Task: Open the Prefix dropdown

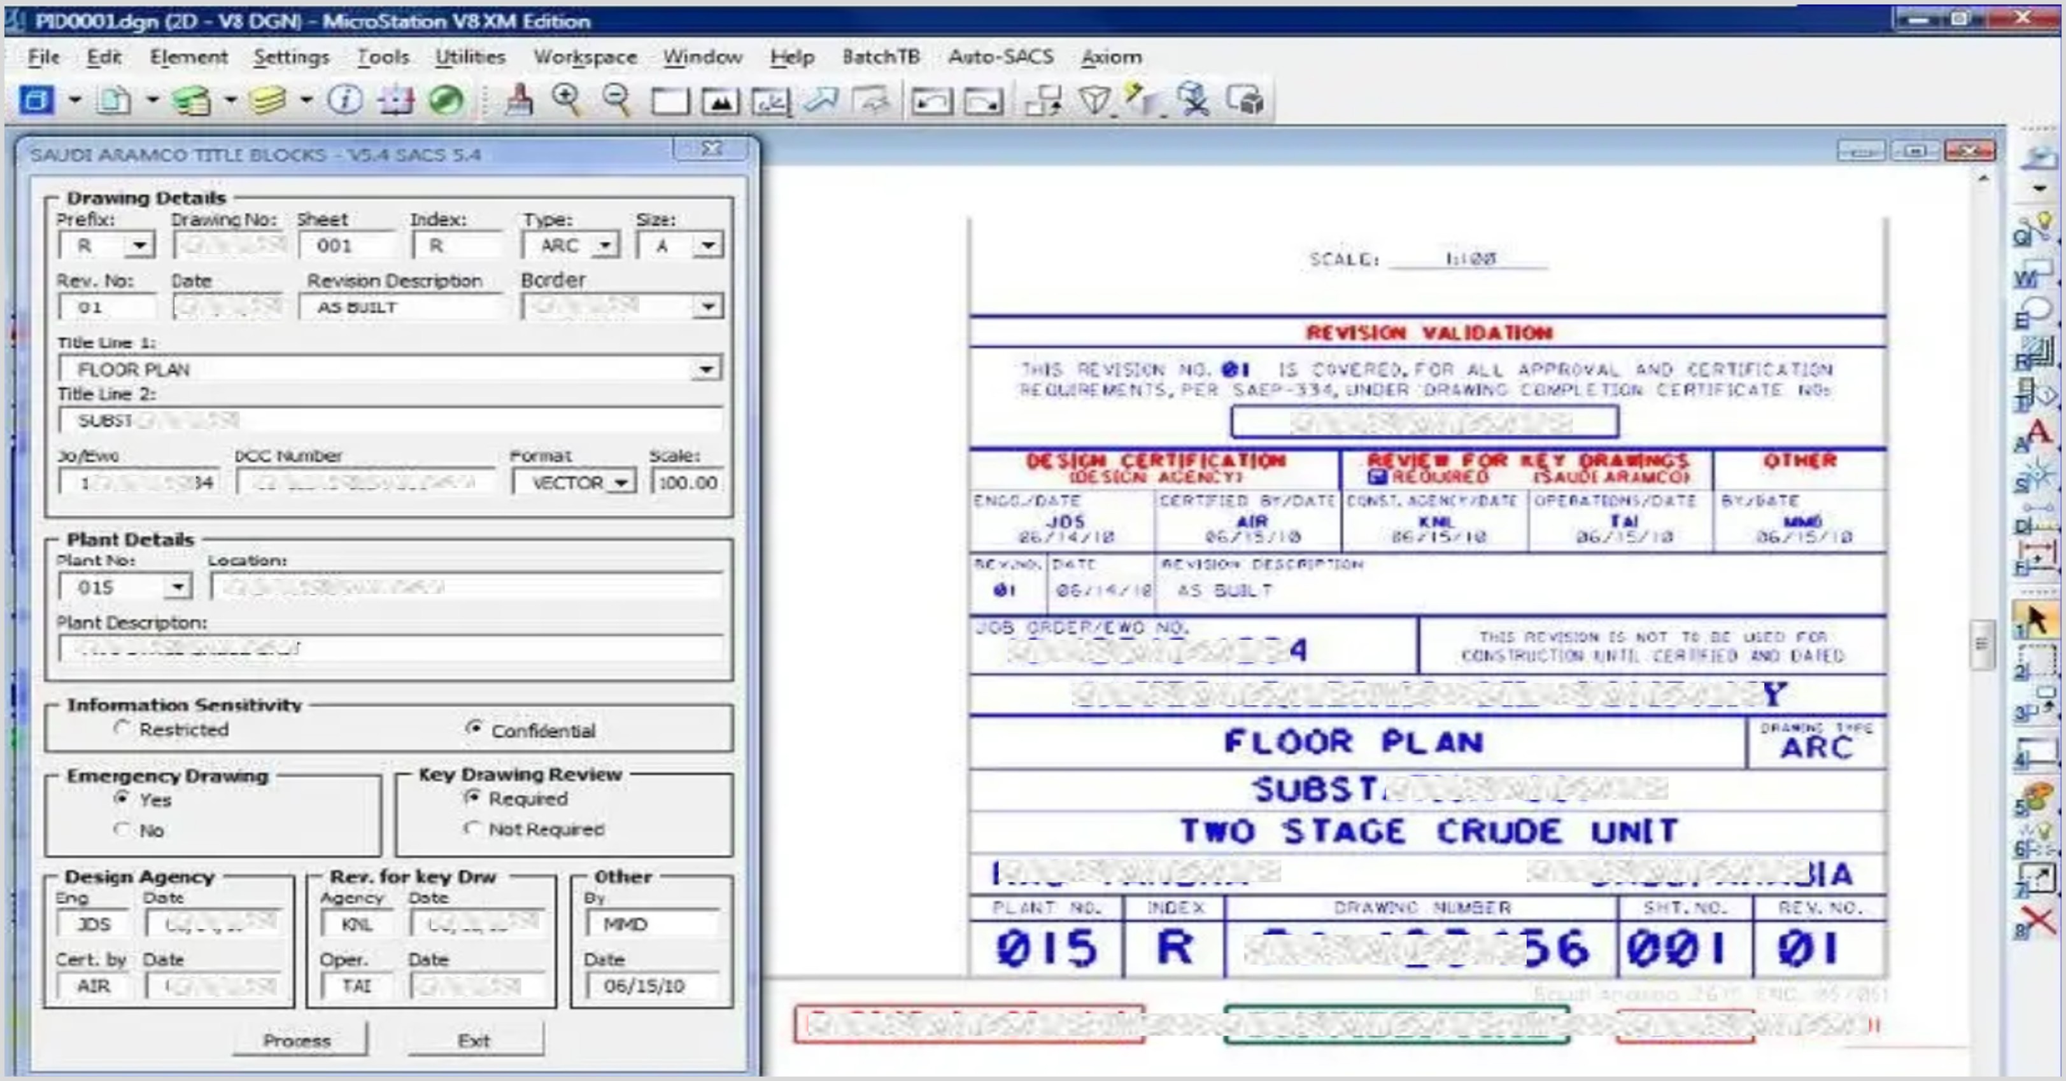Action: (x=140, y=245)
